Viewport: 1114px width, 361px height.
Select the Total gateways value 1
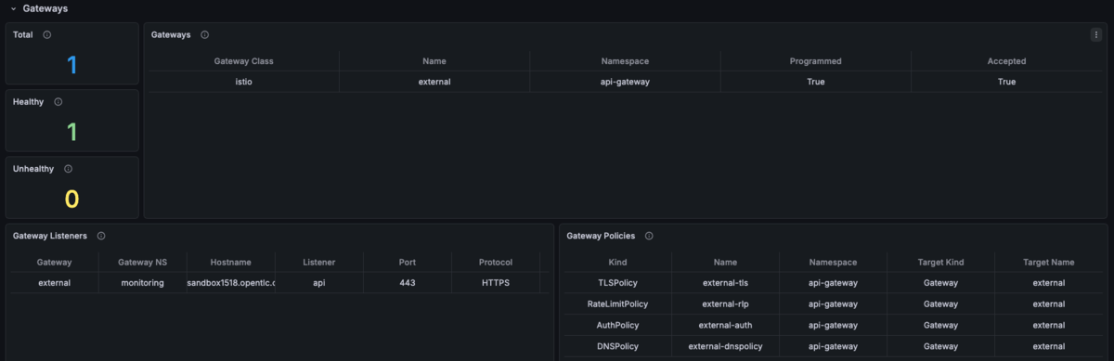point(72,65)
